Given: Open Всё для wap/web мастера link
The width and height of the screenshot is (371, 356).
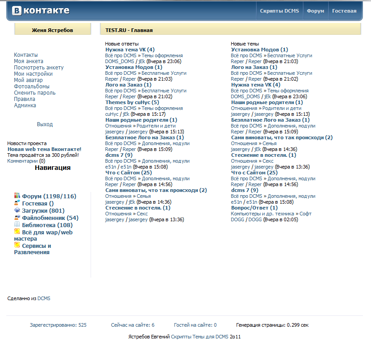Looking at the screenshot, I should coord(43,236).
